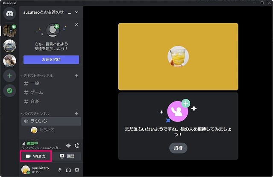Open Discord home from the logo icon

(x=9, y=13)
